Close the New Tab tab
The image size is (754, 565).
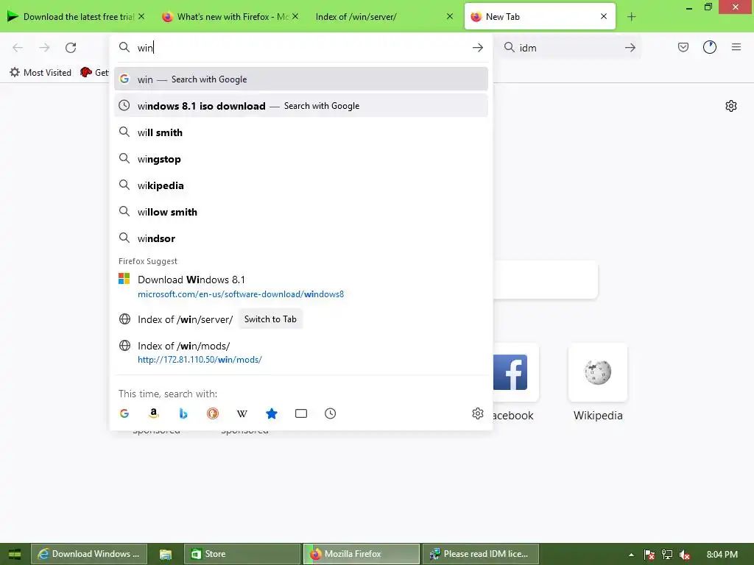coord(604,16)
